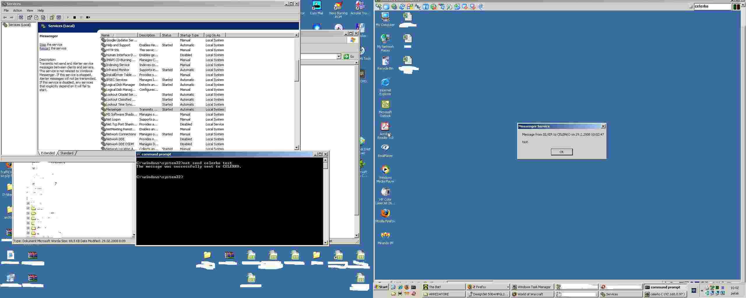Select Miranda IM icon on remote desktop
Screen dimensions: 746x298
point(385,238)
